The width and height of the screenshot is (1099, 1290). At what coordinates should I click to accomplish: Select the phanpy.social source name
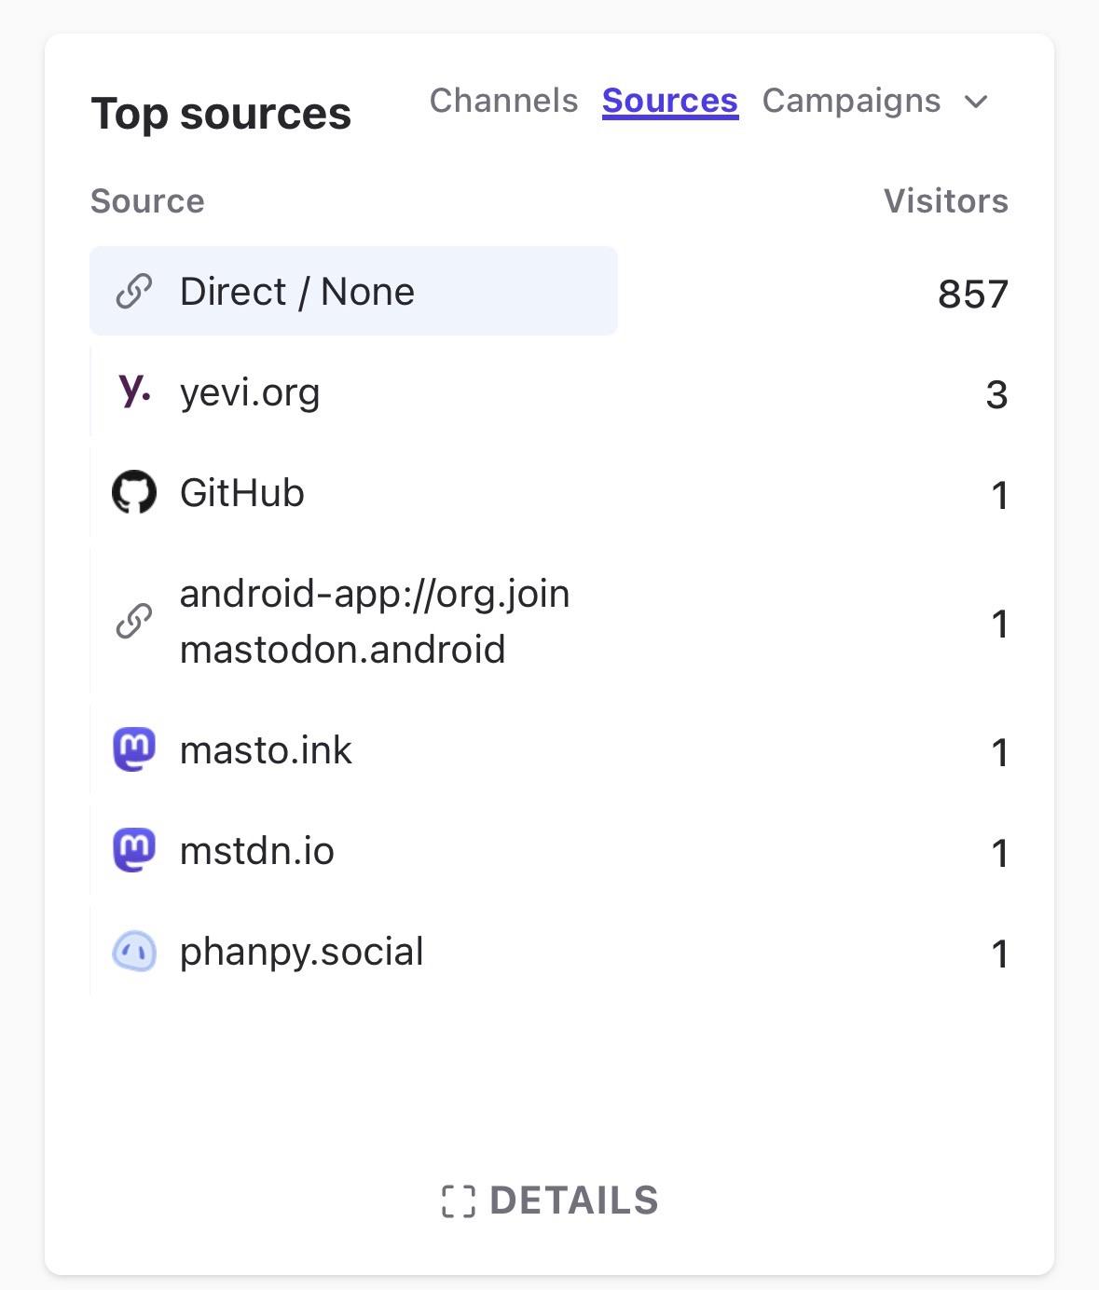tap(301, 952)
